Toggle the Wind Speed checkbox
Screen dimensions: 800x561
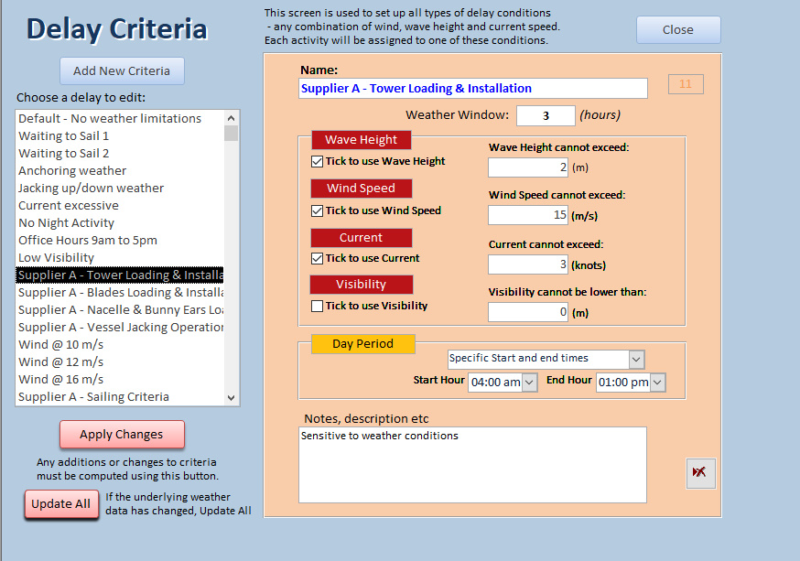pos(318,210)
